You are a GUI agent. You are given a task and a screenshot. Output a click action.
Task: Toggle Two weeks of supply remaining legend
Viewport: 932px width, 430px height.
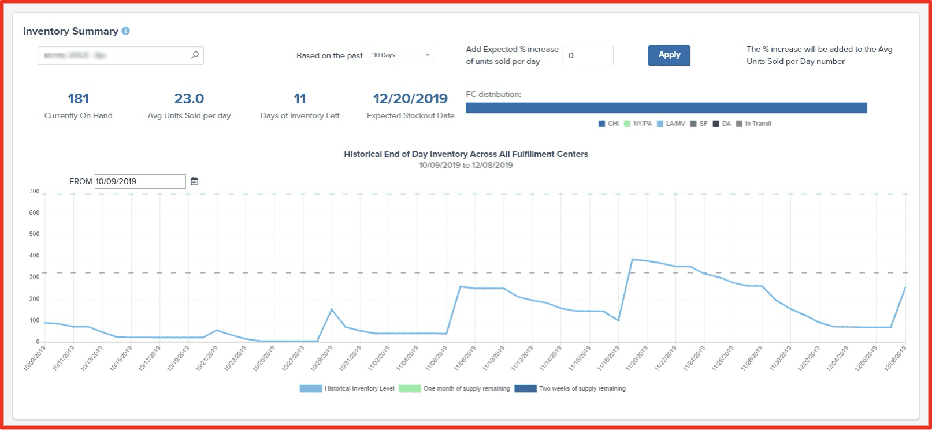(570, 388)
